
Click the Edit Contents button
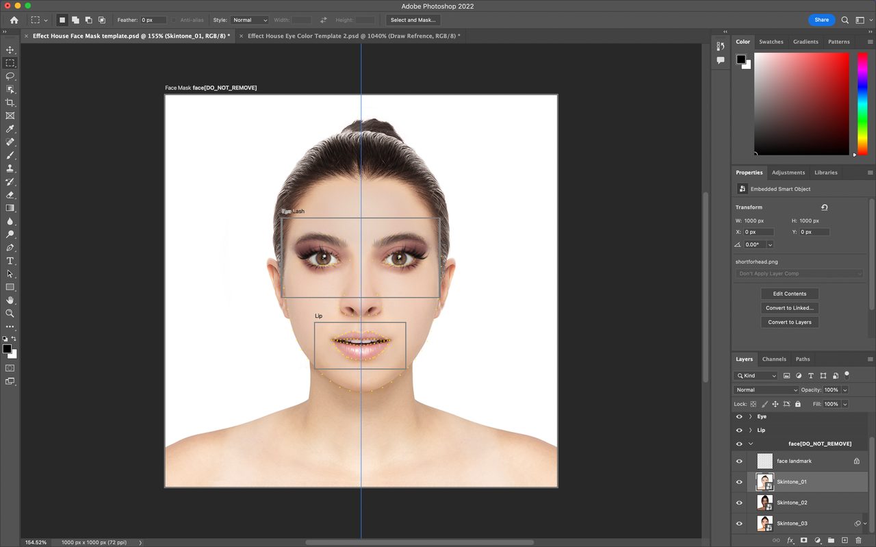coord(790,294)
